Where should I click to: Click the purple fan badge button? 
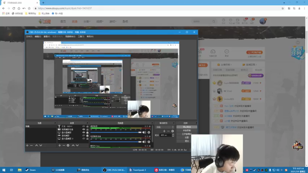256,75
